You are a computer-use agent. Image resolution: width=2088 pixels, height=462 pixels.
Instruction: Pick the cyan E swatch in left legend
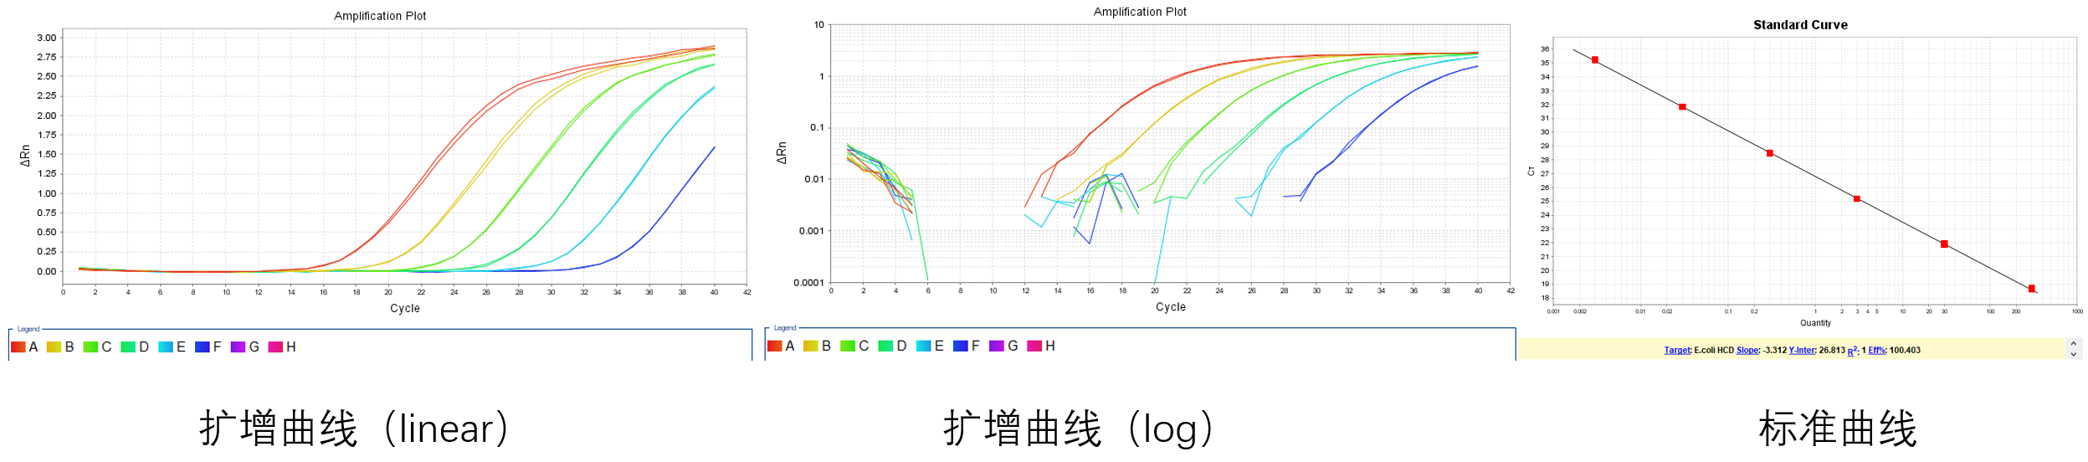[x=165, y=347]
